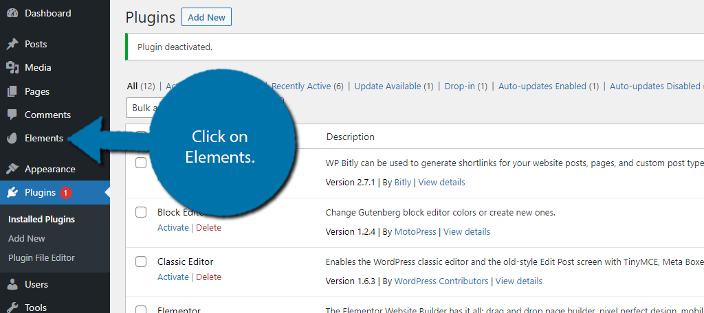704x313 pixels.
Task: Click the Media library icon
Action: coord(12,68)
